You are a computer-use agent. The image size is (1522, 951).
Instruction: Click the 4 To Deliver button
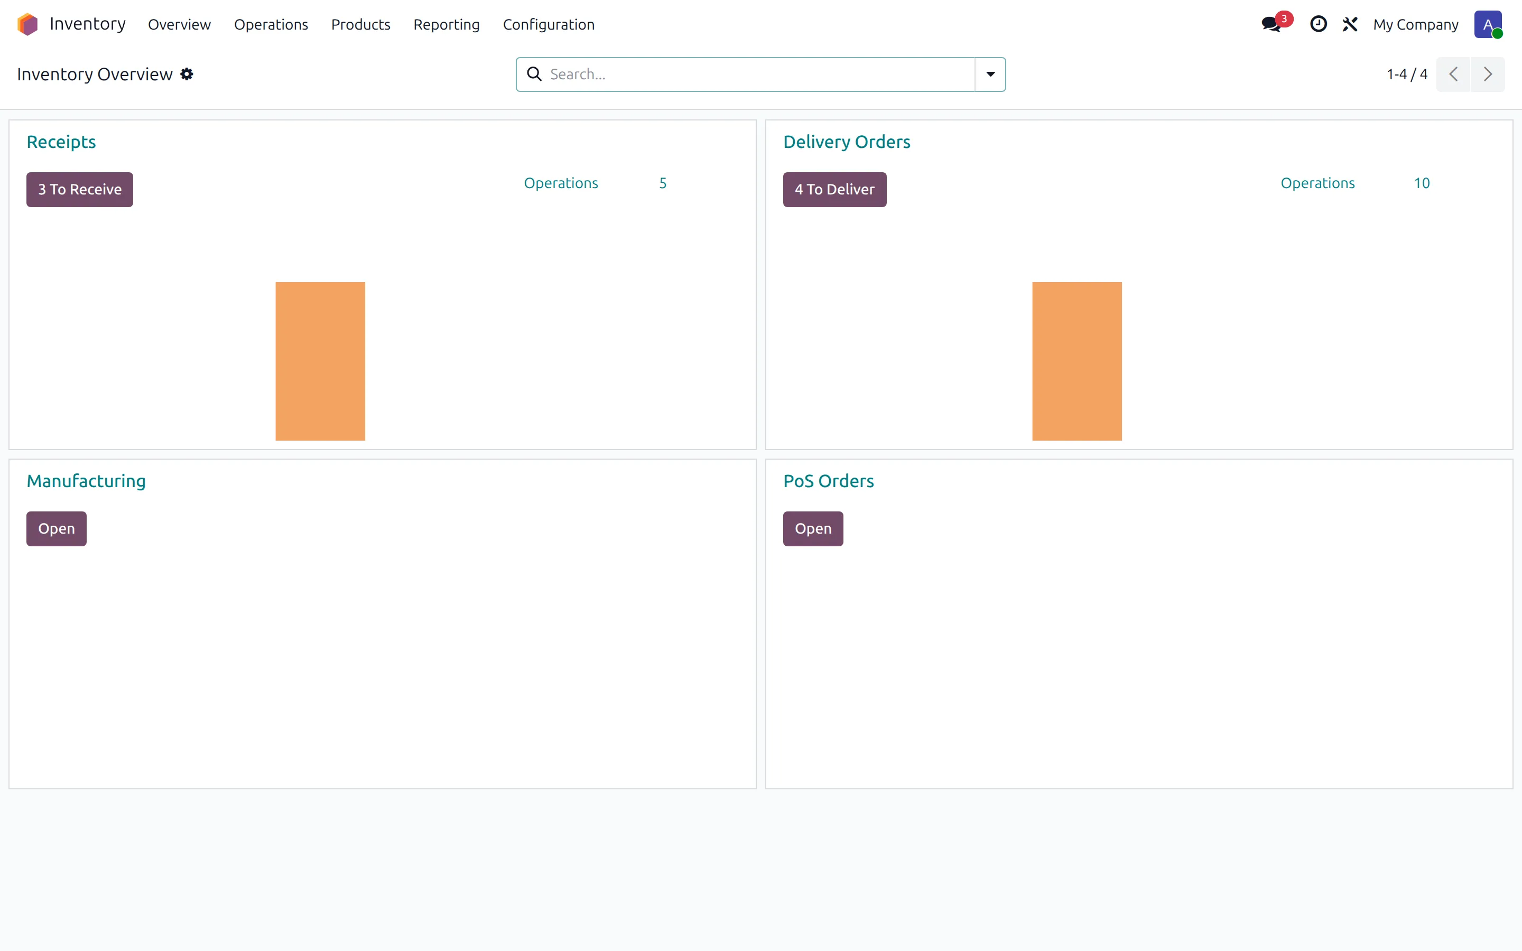pos(834,189)
